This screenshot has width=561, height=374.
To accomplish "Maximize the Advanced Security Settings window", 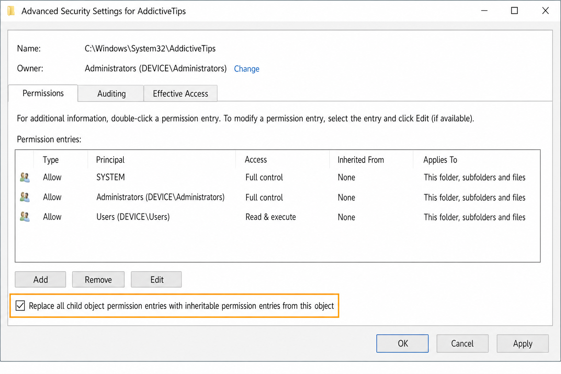I will pyautogui.click(x=514, y=11).
